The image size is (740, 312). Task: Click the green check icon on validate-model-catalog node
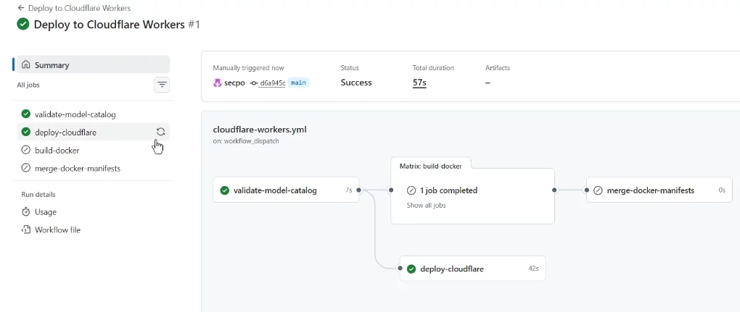tap(225, 190)
